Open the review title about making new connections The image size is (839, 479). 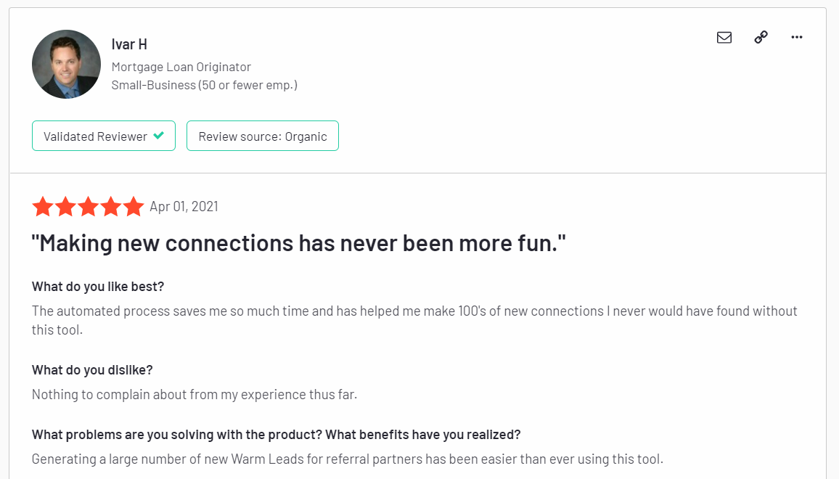pyautogui.click(x=298, y=244)
